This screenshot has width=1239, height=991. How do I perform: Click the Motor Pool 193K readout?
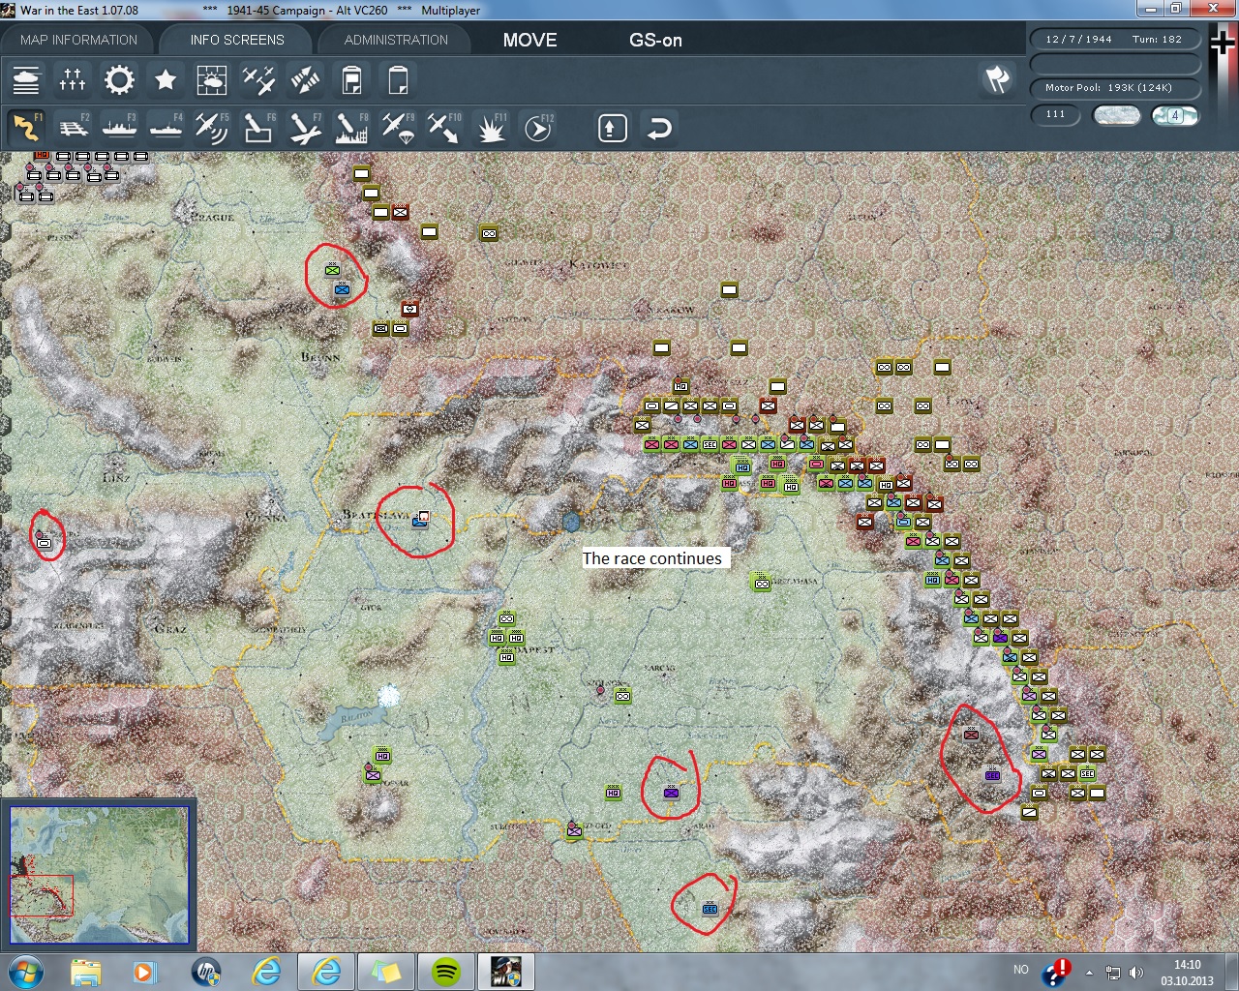click(1116, 88)
